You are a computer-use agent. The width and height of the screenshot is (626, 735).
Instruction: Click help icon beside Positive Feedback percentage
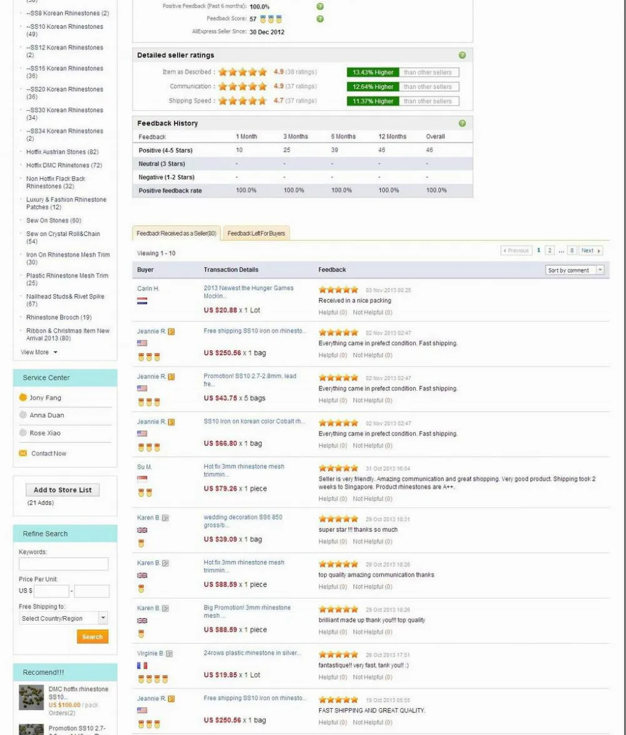[x=320, y=6]
